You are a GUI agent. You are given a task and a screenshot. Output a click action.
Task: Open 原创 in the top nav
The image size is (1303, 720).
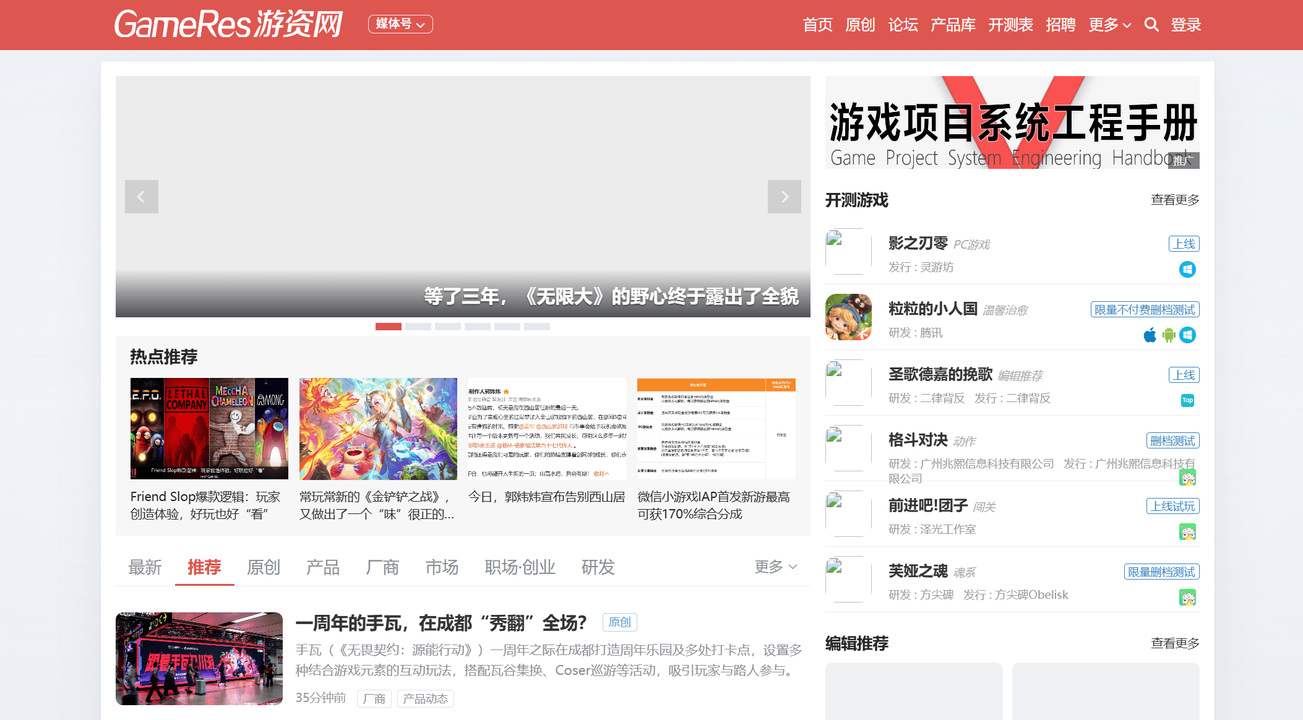(x=860, y=25)
